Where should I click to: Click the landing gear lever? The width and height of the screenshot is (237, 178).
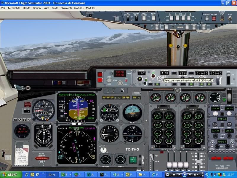pyautogui.click(x=229, y=97)
